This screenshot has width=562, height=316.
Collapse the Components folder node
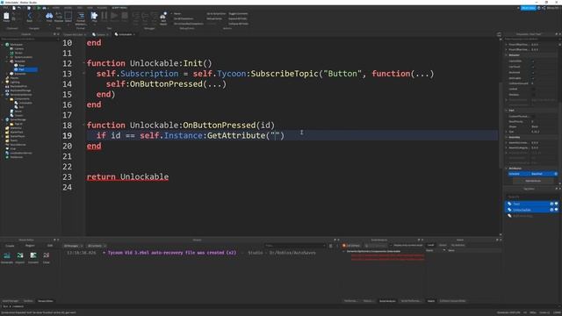click(7, 99)
